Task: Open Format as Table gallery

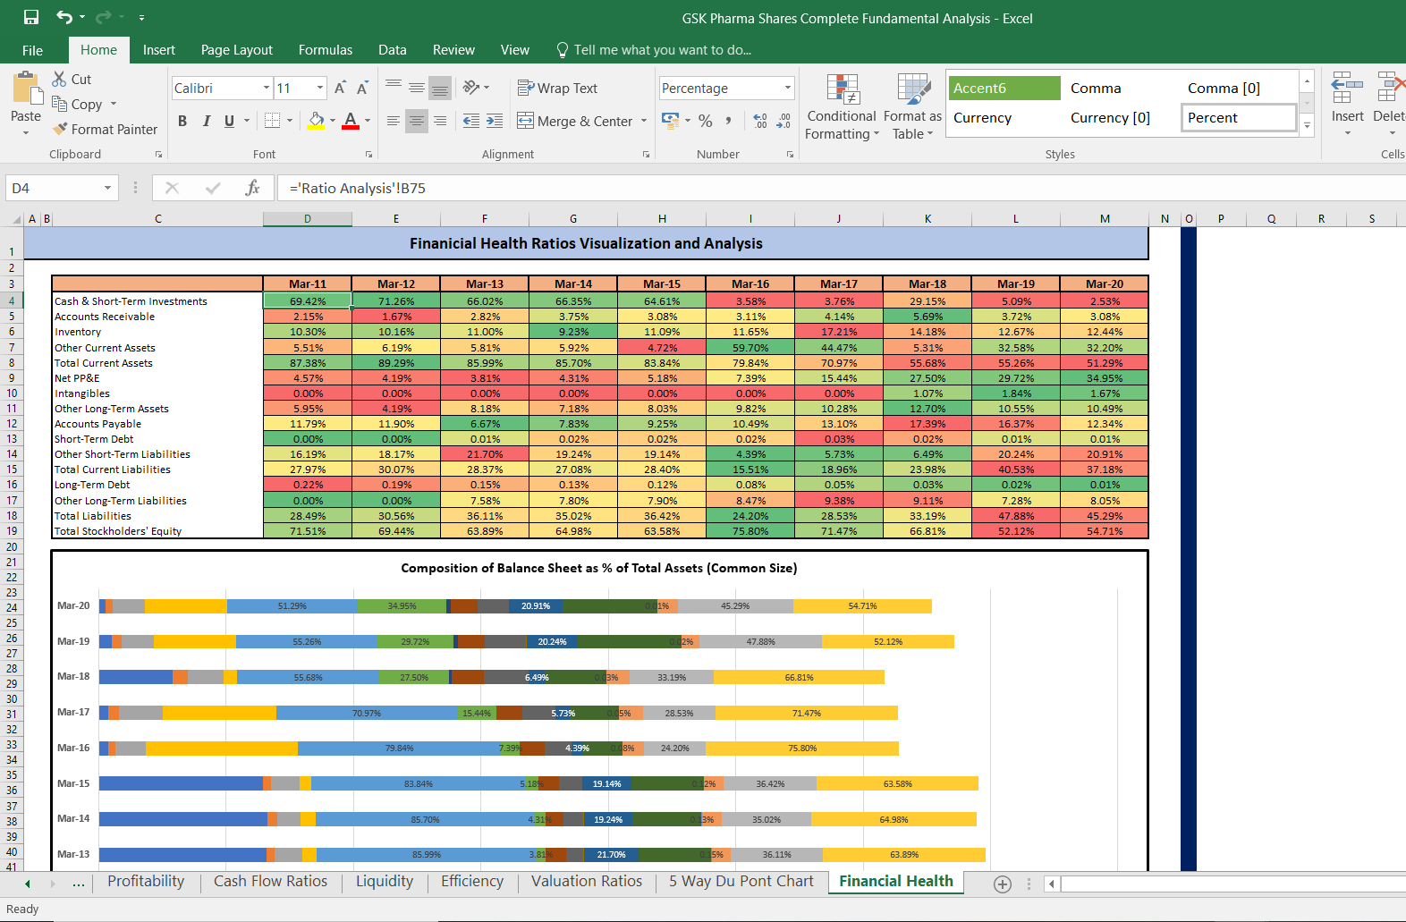Action: click(913, 106)
